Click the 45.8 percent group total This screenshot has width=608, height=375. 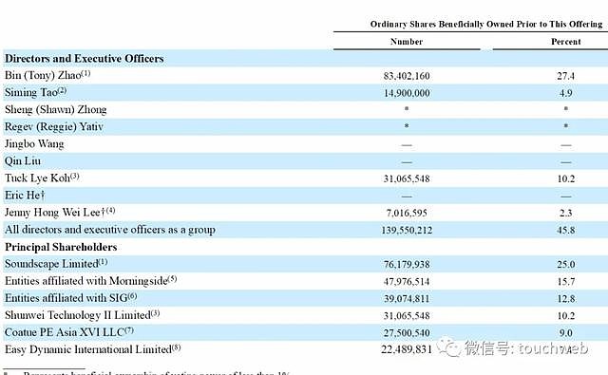(x=566, y=230)
